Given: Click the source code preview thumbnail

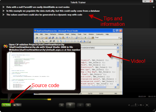Looking at the screenshot, I should pyautogui.click(x=41, y=71).
